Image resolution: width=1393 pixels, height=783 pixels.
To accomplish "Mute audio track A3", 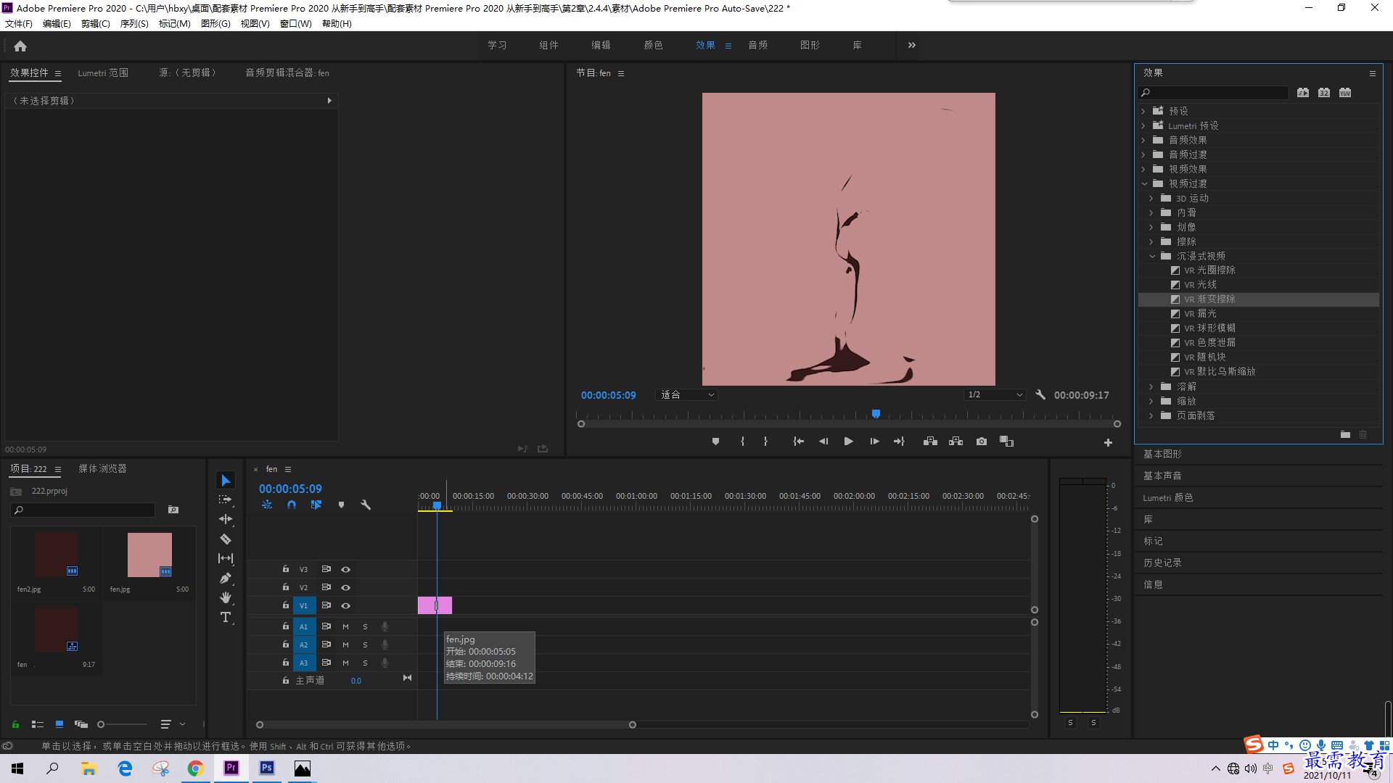I will point(345,663).
